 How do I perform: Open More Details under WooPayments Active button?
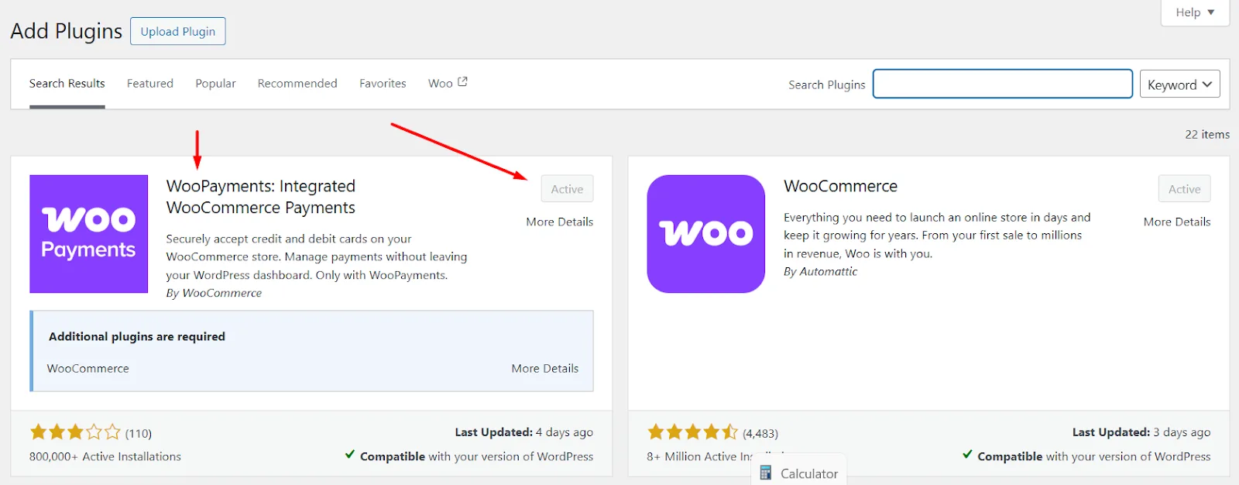coord(559,222)
